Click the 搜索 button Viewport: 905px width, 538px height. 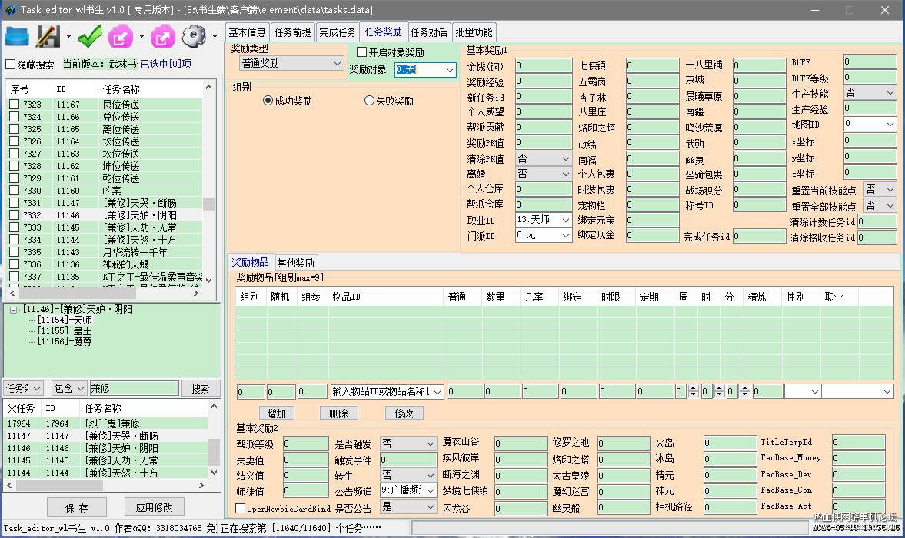point(200,389)
